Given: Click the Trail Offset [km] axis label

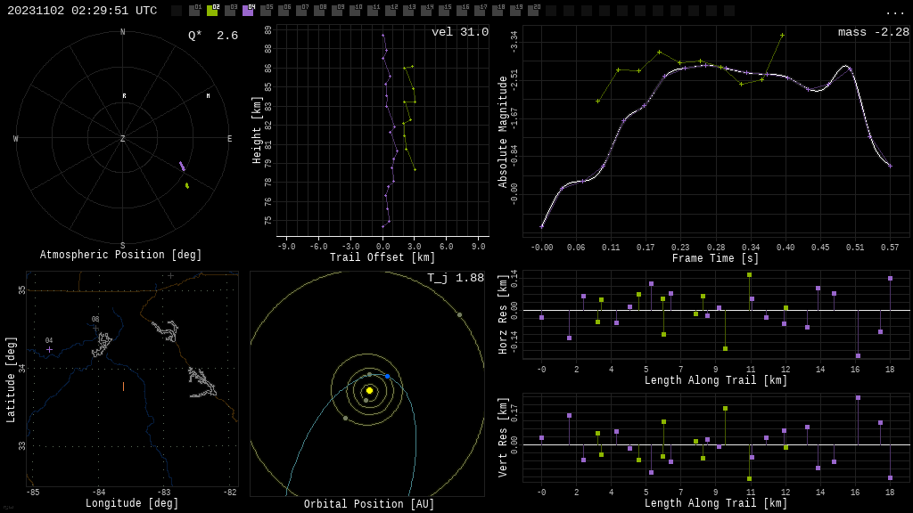Looking at the screenshot, I should pyautogui.click(x=382, y=257).
